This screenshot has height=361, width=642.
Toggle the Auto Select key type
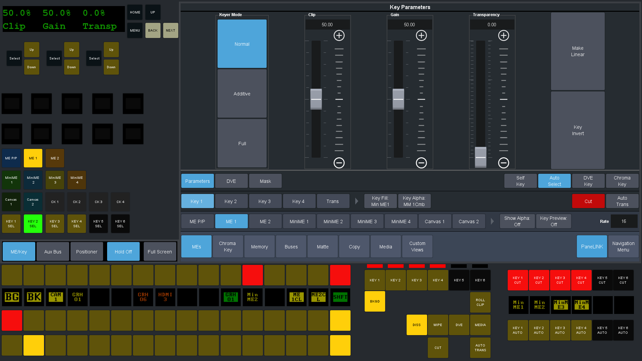[x=554, y=181]
